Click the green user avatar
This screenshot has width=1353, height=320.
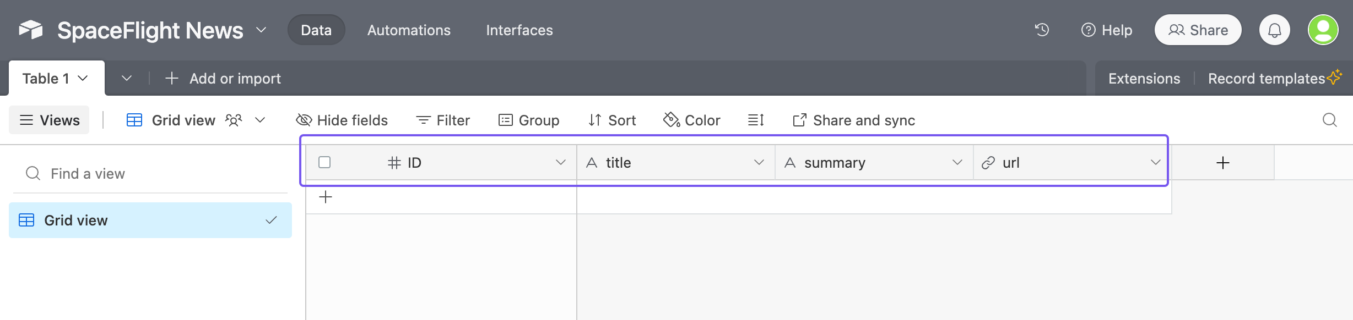[x=1323, y=30]
